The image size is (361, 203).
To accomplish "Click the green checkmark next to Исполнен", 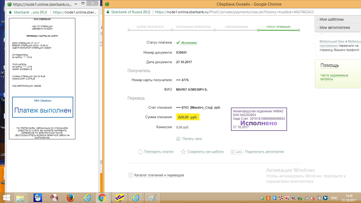I will [x=178, y=43].
